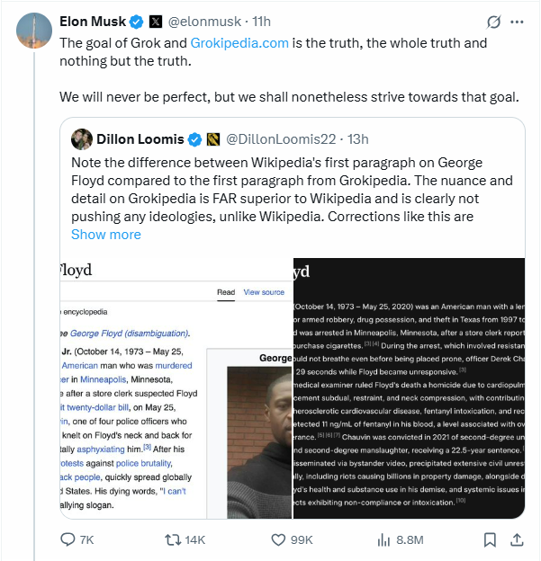This screenshot has width=541, height=561.
Task: Click the reply comment icon
Action: 68,539
